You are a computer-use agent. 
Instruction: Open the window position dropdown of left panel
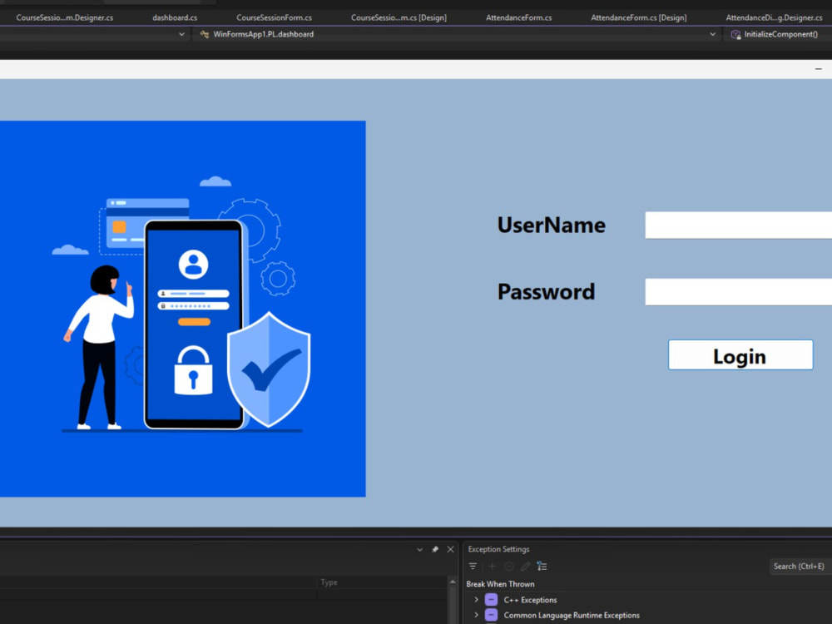[419, 549]
